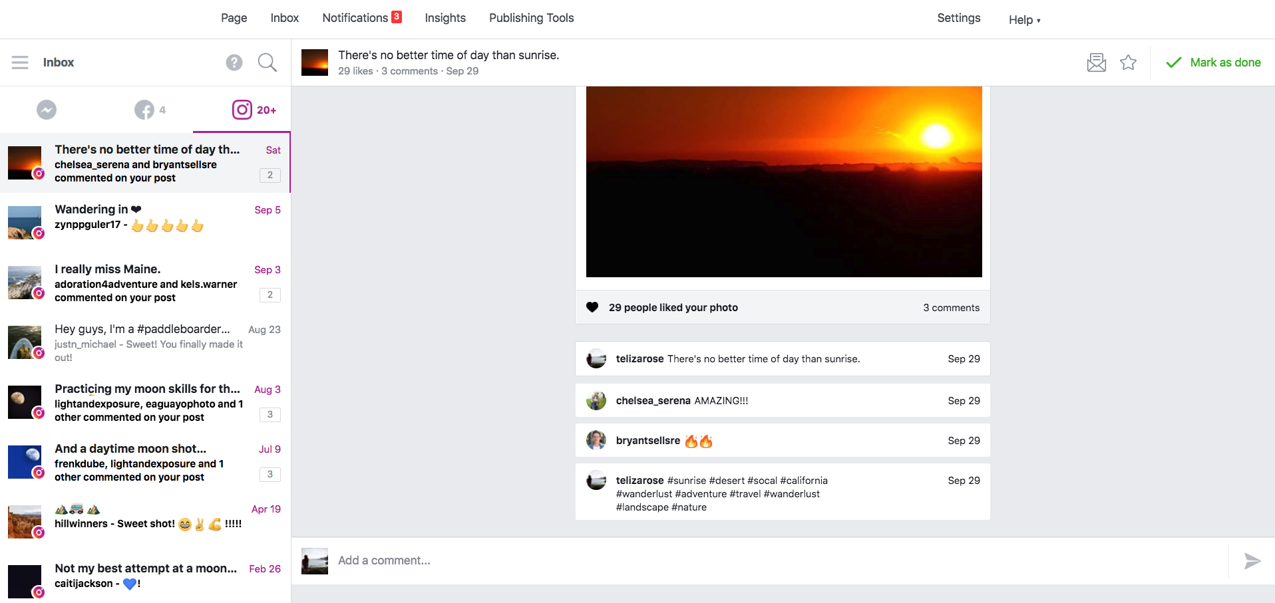The image size is (1275, 603).
Task: Click the blue daytime moon thumbnail
Action: point(25,462)
